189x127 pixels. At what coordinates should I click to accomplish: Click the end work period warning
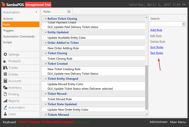coord(47,122)
